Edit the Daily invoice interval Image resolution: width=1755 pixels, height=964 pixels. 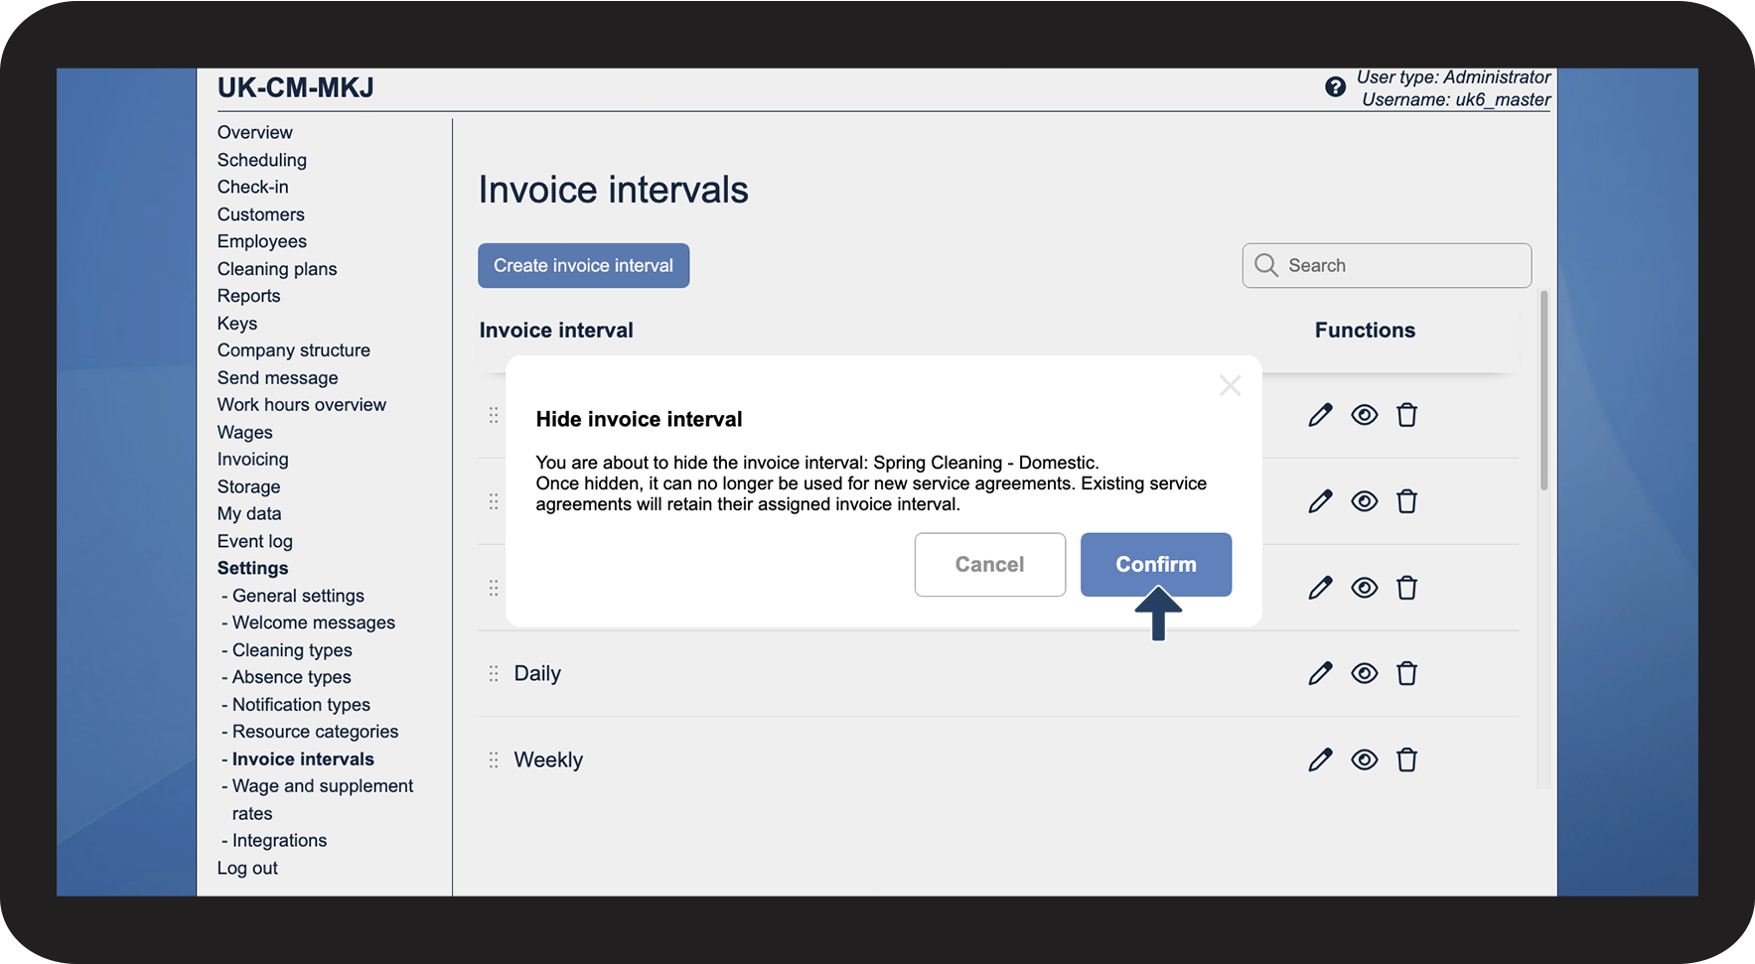coord(1320,674)
